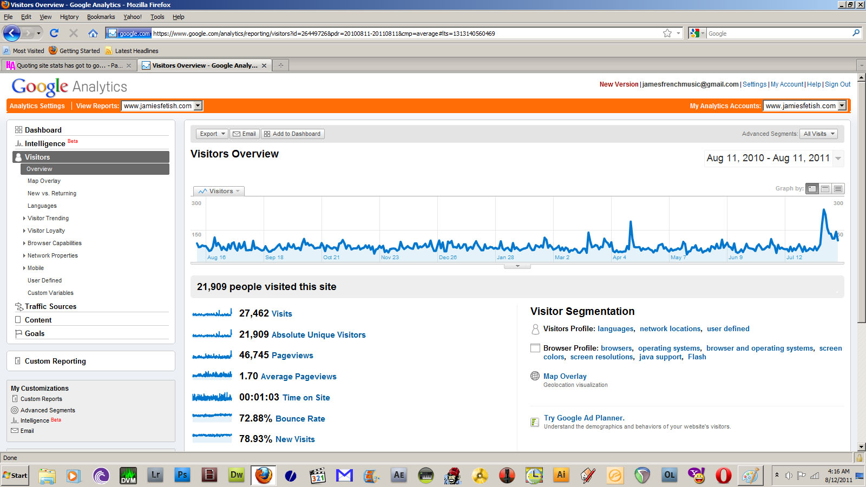Image resolution: width=866 pixels, height=487 pixels.
Task: Open the date range dropdown
Action: [838, 159]
